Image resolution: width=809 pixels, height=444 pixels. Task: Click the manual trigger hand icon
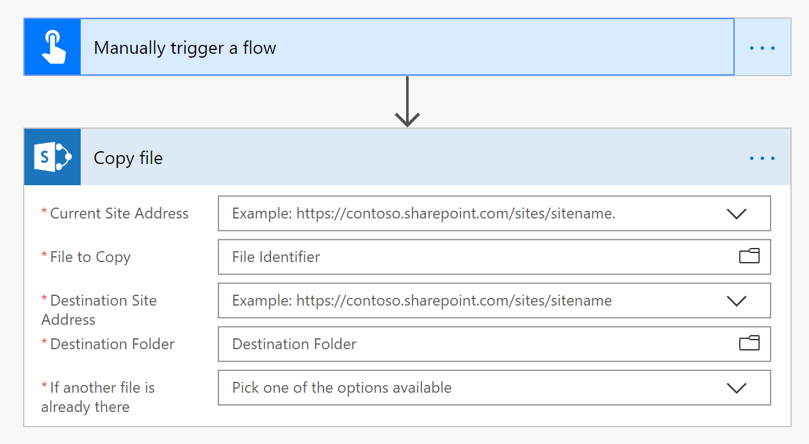pyautogui.click(x=52, y=47)
